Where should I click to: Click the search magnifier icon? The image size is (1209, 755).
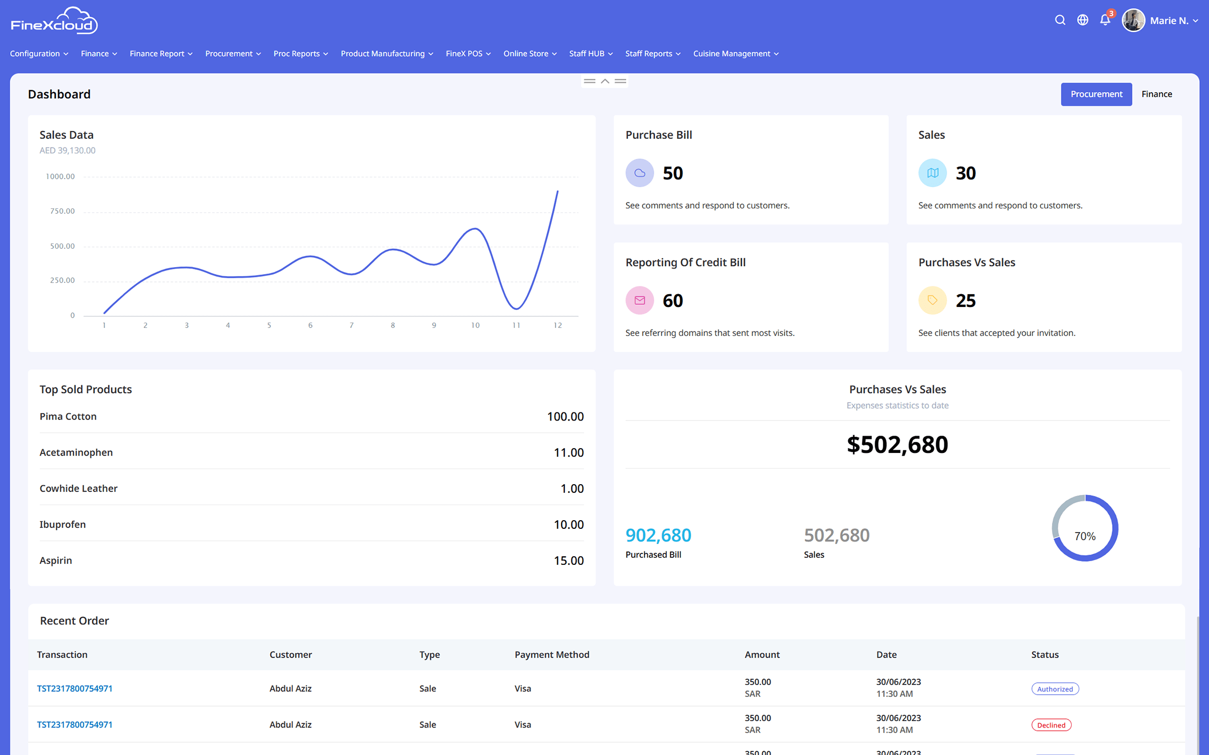point(1060,20)
